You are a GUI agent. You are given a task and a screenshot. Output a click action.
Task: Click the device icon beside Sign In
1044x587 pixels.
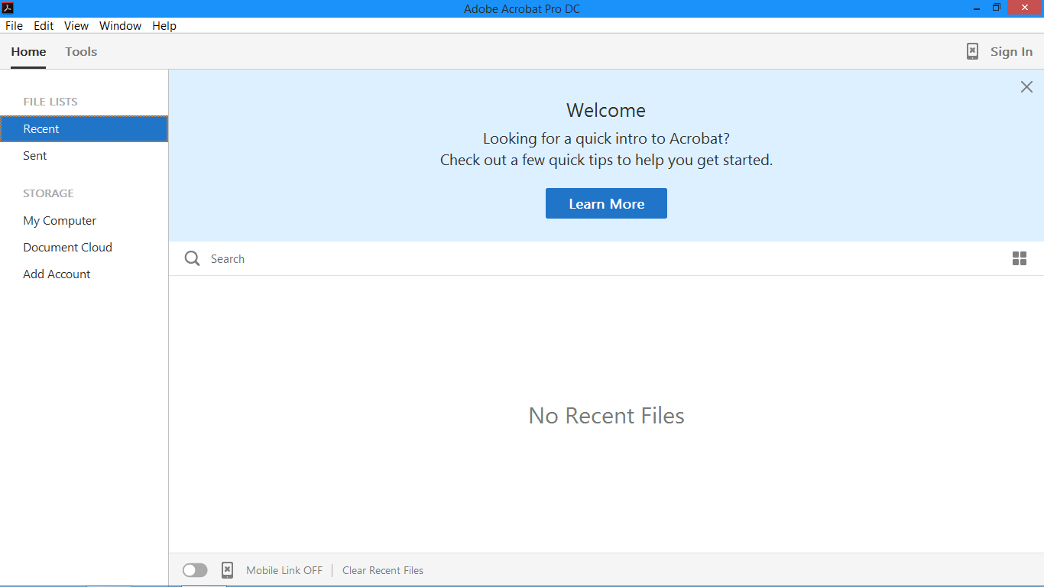tap(971, 51)
